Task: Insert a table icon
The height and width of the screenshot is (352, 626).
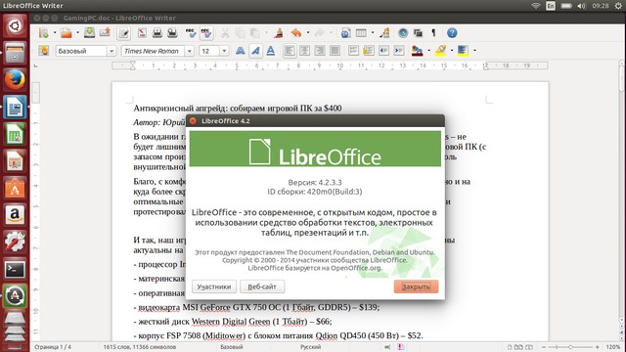Action: click(361, 33)
